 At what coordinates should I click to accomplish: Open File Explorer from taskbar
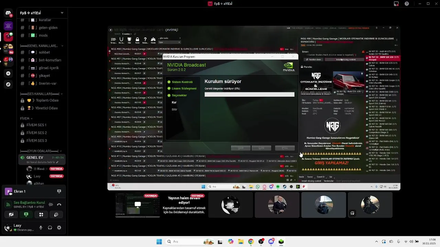point(241,242)
